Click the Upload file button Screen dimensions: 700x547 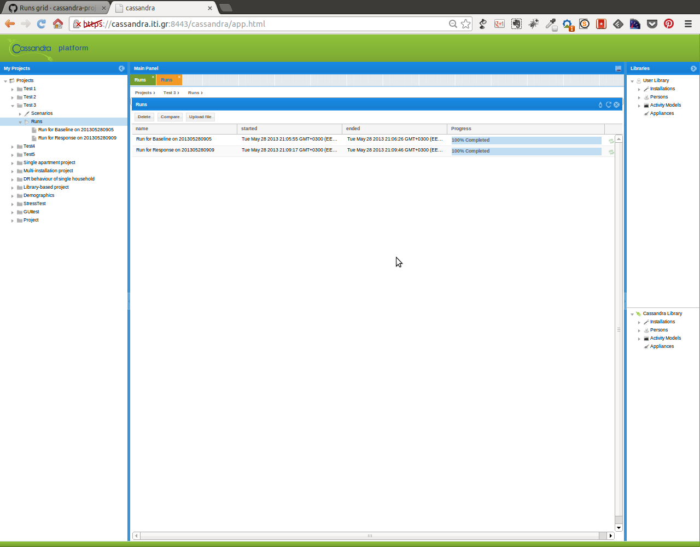[200, 117]
